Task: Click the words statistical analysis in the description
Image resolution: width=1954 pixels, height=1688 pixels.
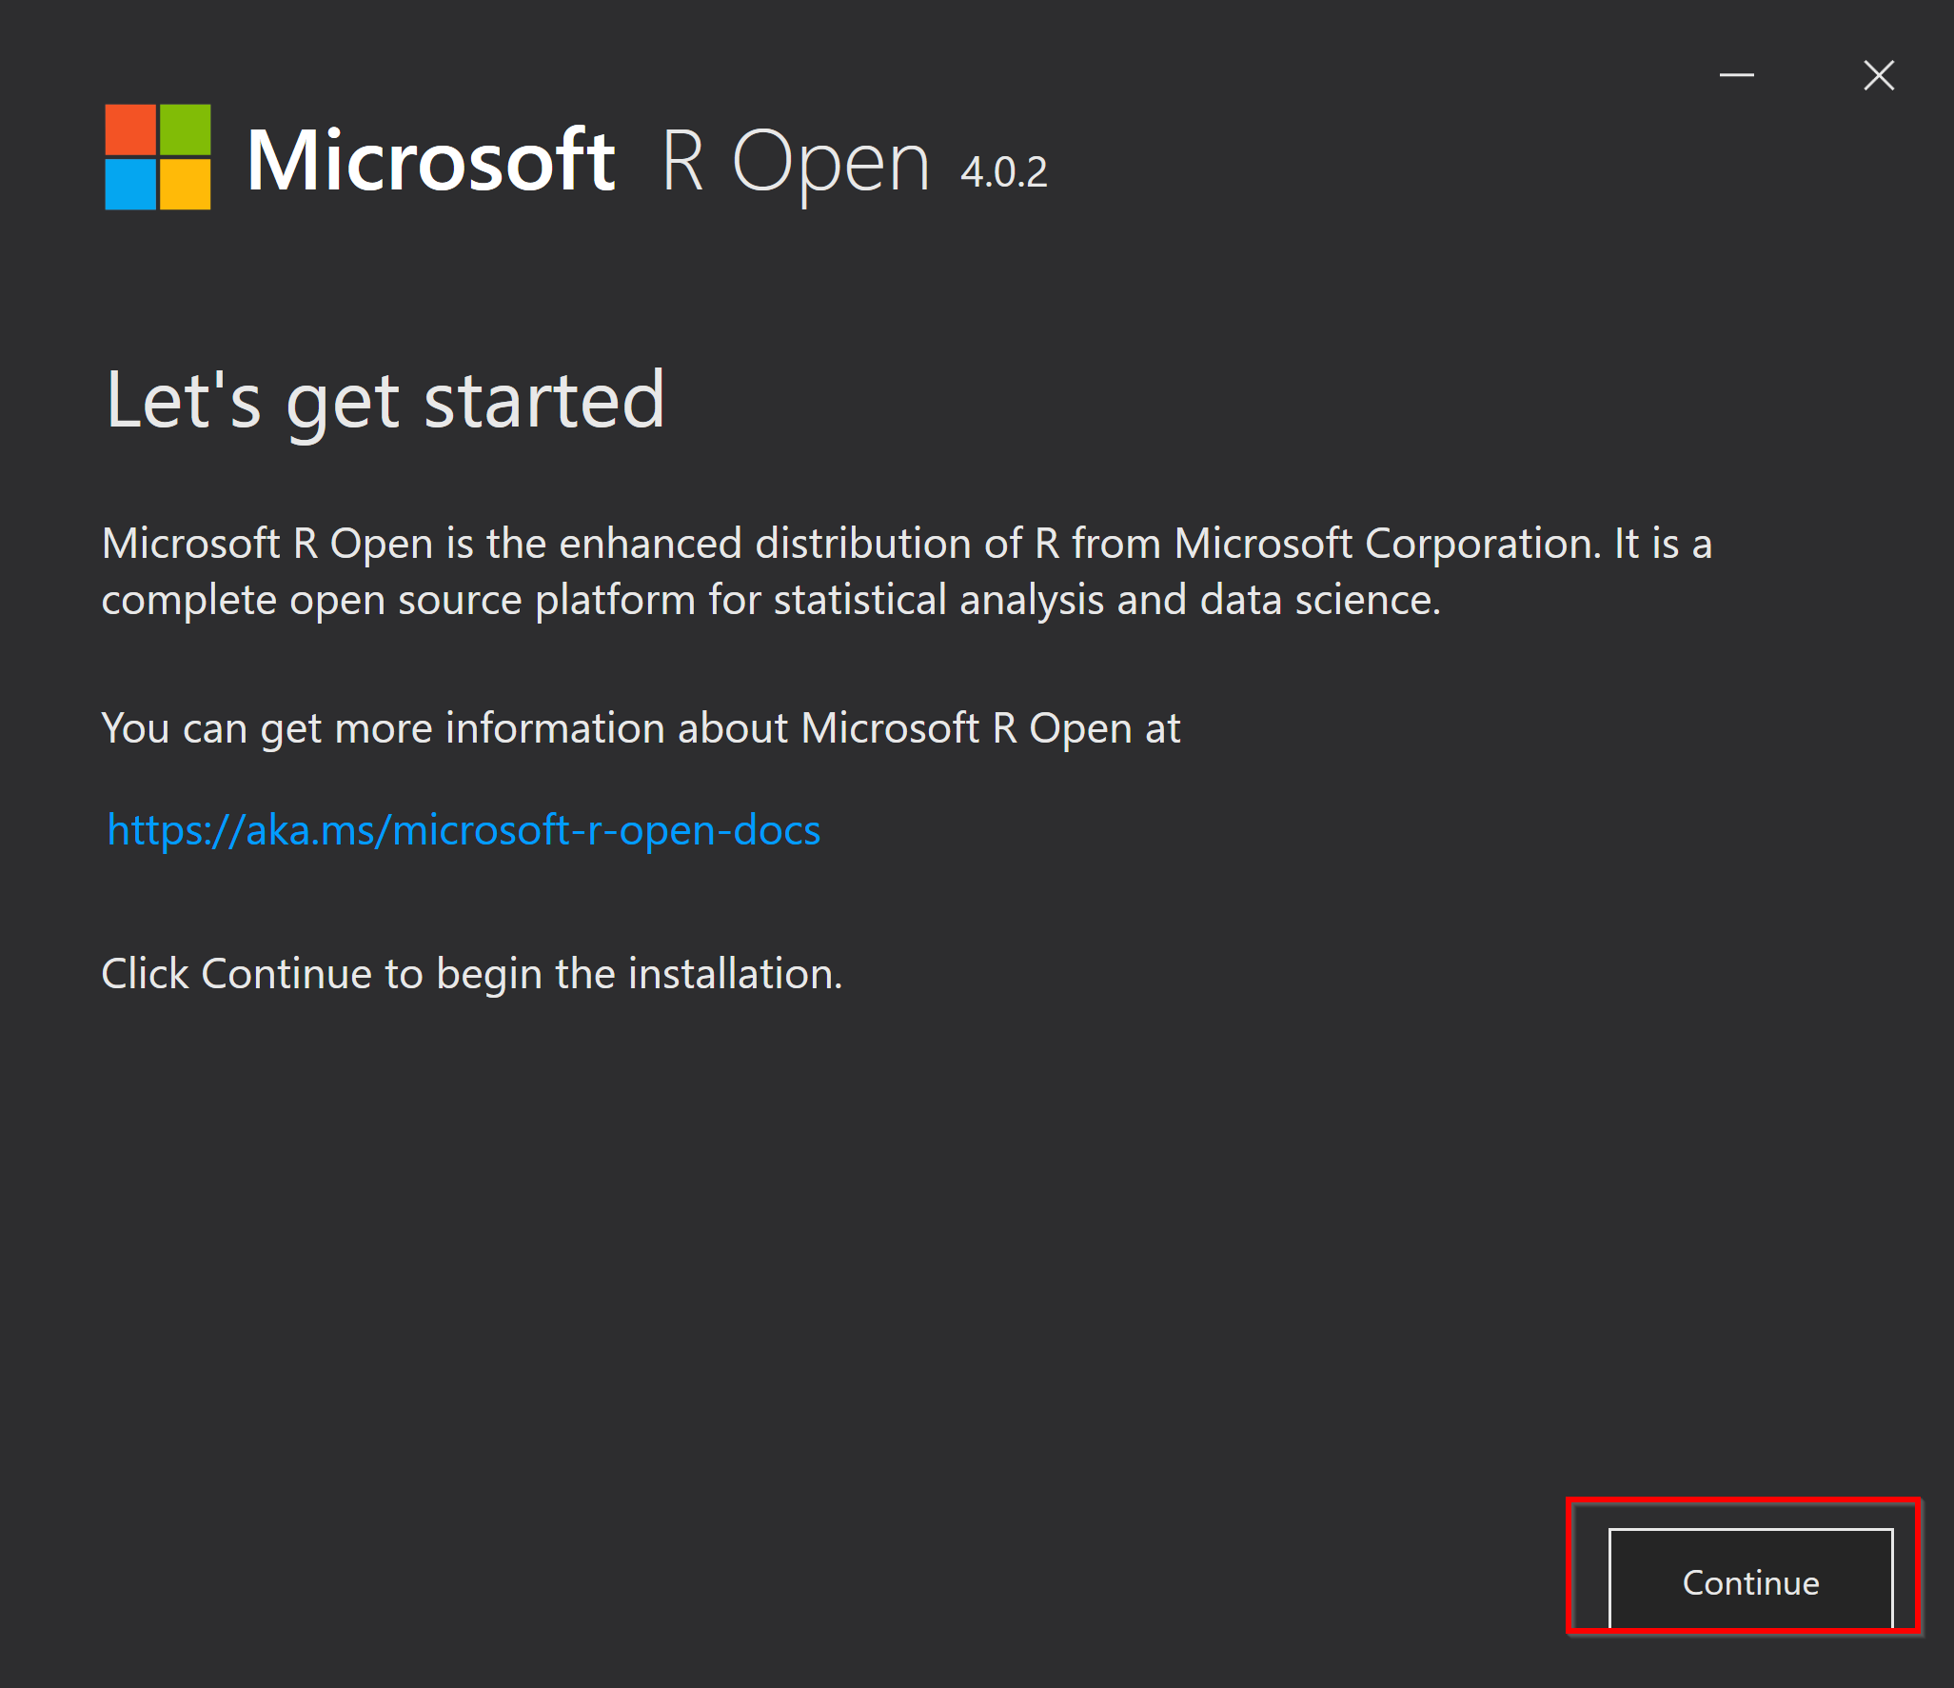Action: tap(938, 601)
